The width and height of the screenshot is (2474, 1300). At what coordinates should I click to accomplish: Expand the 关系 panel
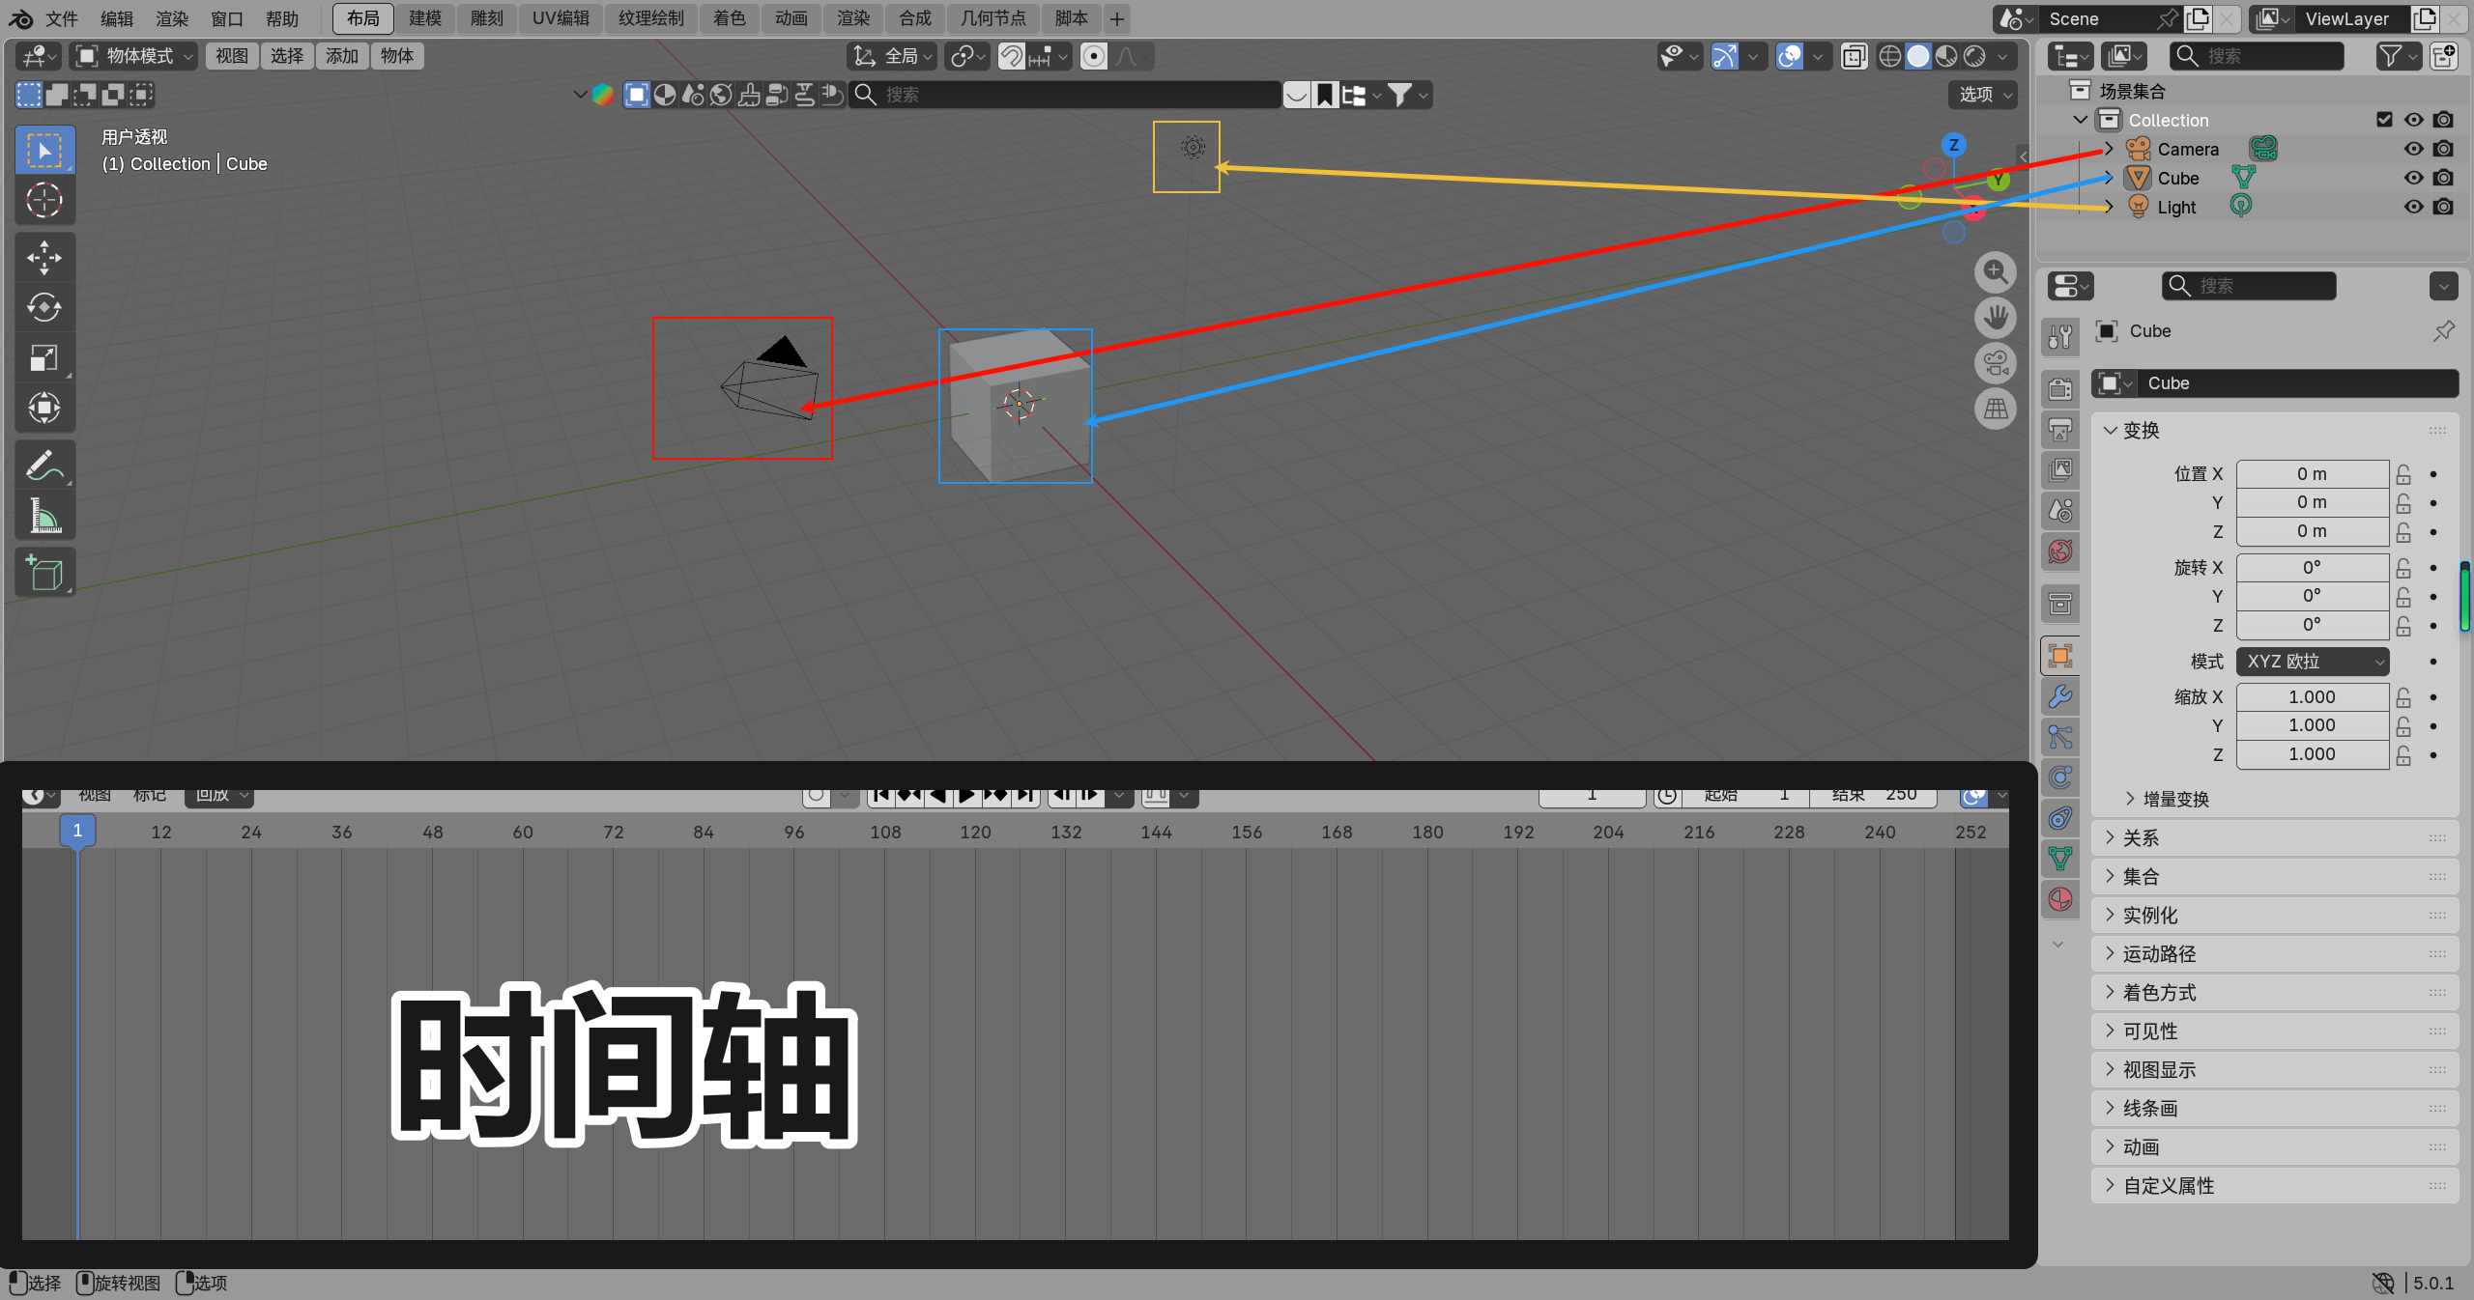tap(2141, 838)
